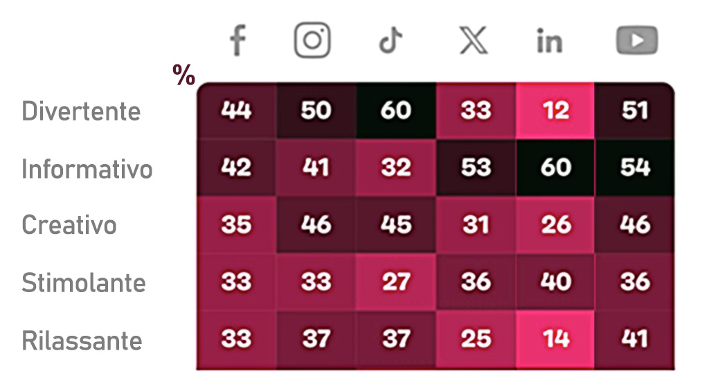
Task: Click YouTube Informativo cell showing 54
Action: 635,168
